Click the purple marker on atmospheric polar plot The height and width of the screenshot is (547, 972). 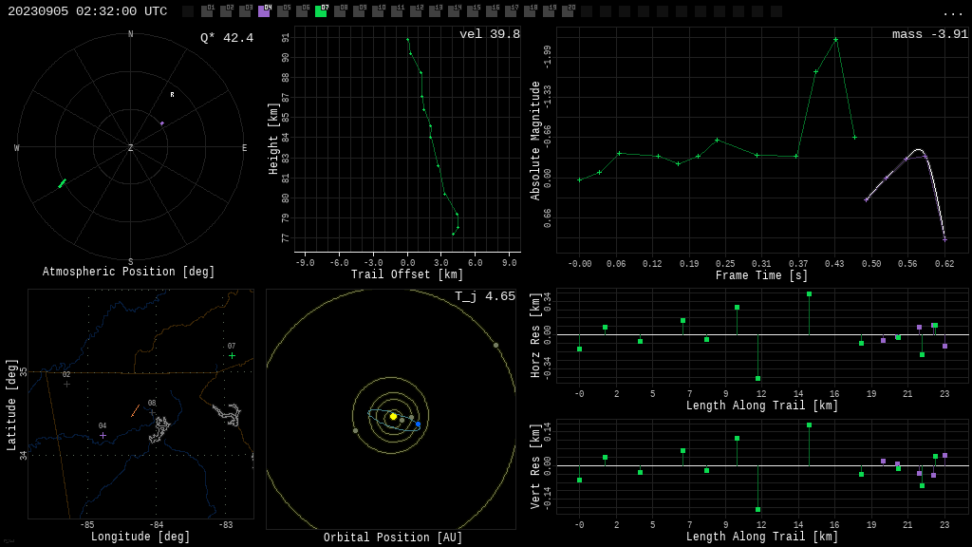click(161, 123)
